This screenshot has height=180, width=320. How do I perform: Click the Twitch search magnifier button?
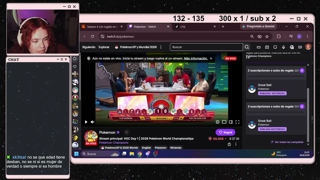247,47
